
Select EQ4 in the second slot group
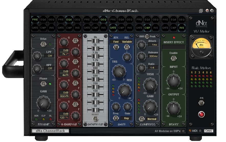click(x=69, y=20)
